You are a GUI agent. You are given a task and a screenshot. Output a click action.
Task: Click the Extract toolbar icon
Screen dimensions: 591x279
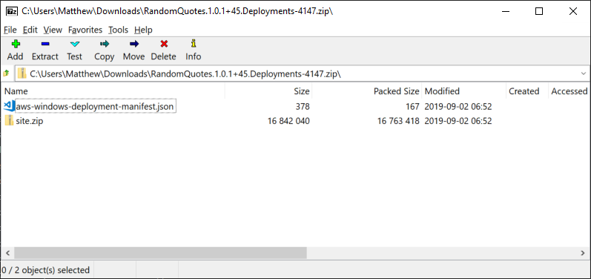[45, 44]
